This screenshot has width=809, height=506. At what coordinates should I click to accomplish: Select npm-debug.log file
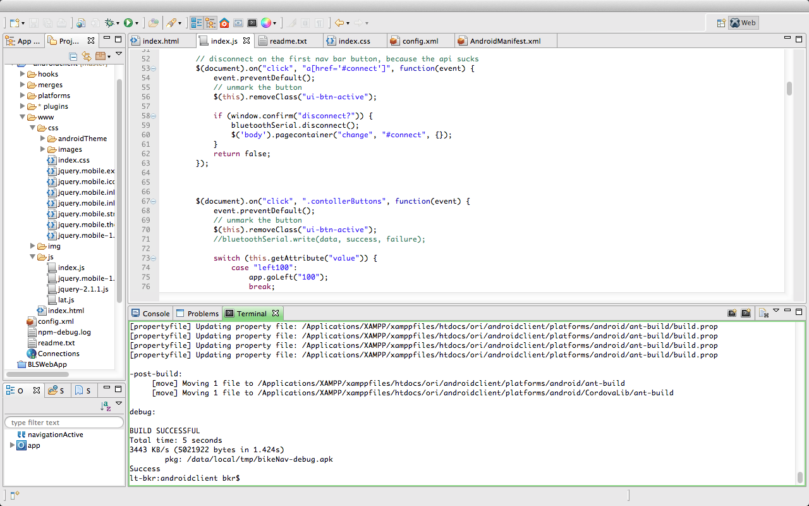(x=59, y=332)
